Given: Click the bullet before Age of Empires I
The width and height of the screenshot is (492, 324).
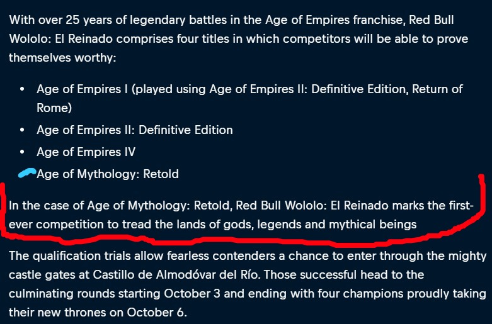Looking at the screenshot, I should [22, 89].
